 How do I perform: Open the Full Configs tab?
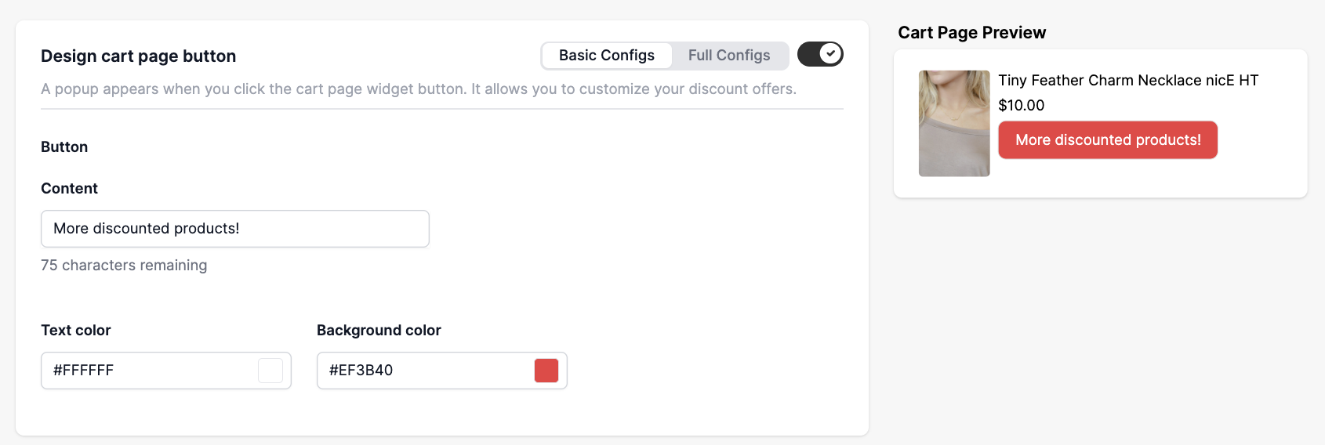pyautogui.click(x=729, y=56)
